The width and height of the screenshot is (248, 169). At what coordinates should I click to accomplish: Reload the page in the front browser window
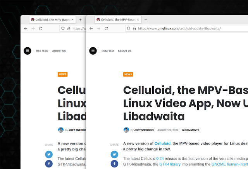[106, 28]
